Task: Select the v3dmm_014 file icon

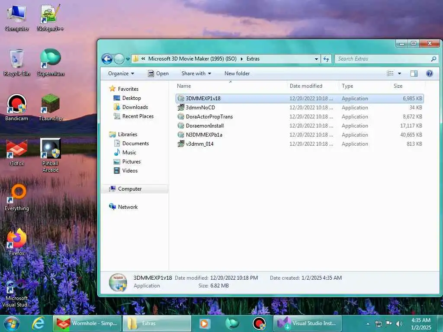Action: (181, 144)
